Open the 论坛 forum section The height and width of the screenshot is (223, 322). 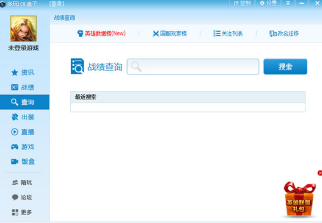pyautogui.click(x=22, y=197)
